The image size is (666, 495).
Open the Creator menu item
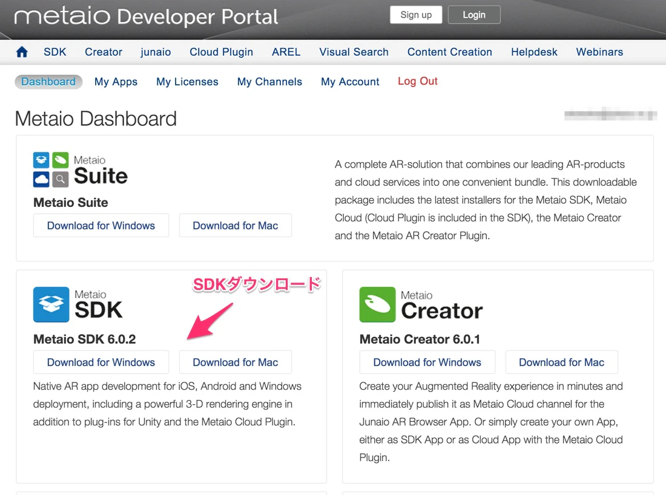(x=104, y=52)
